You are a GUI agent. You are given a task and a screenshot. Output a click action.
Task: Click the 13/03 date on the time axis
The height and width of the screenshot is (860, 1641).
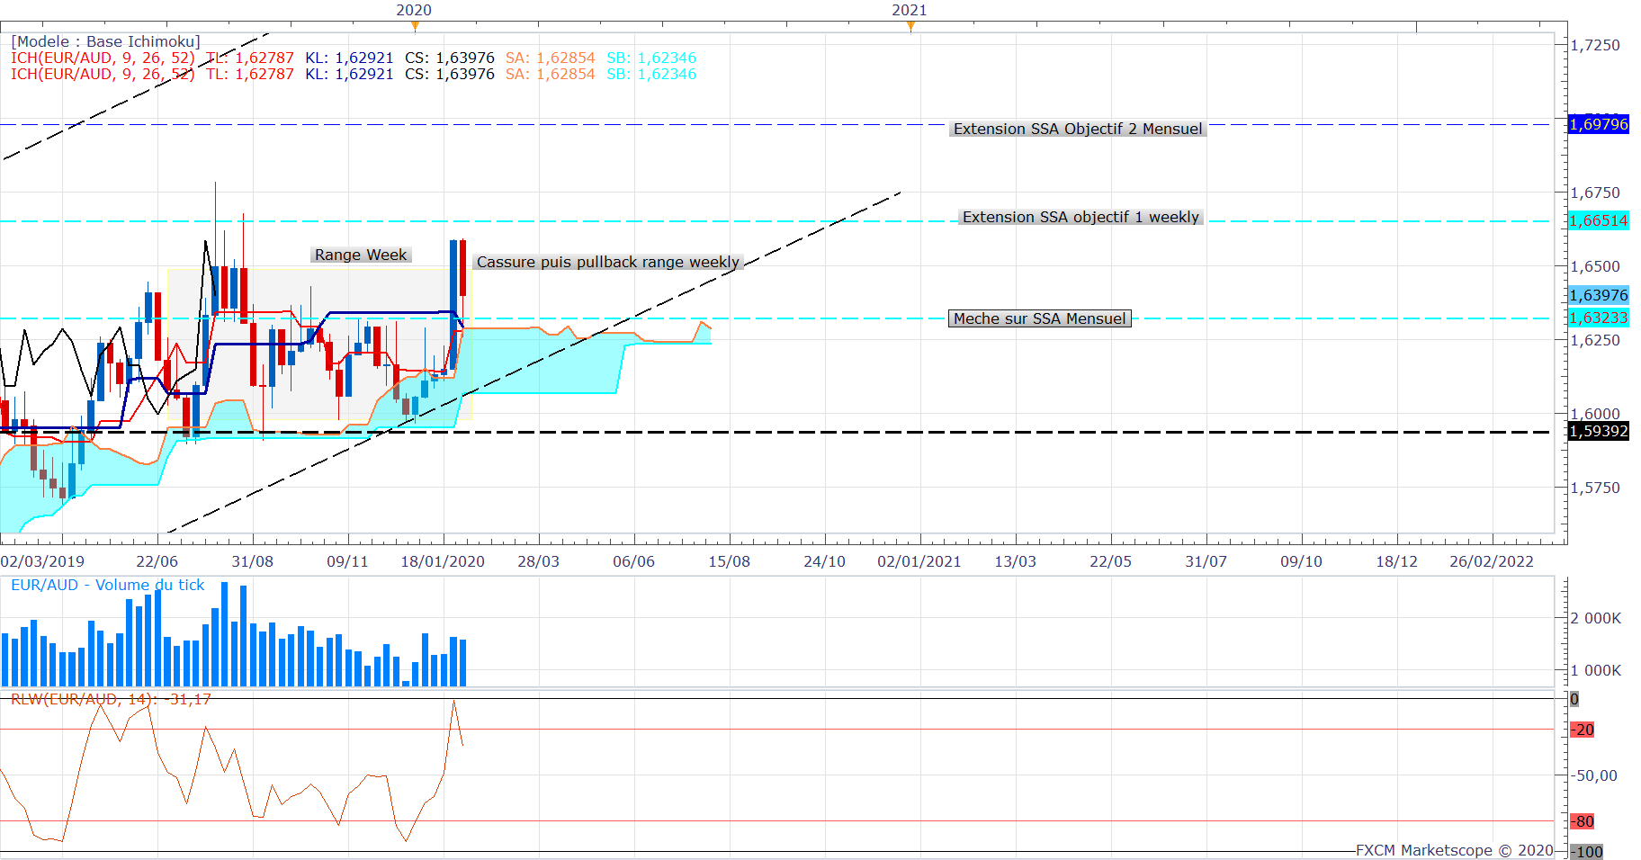(x=1016, y=561)
